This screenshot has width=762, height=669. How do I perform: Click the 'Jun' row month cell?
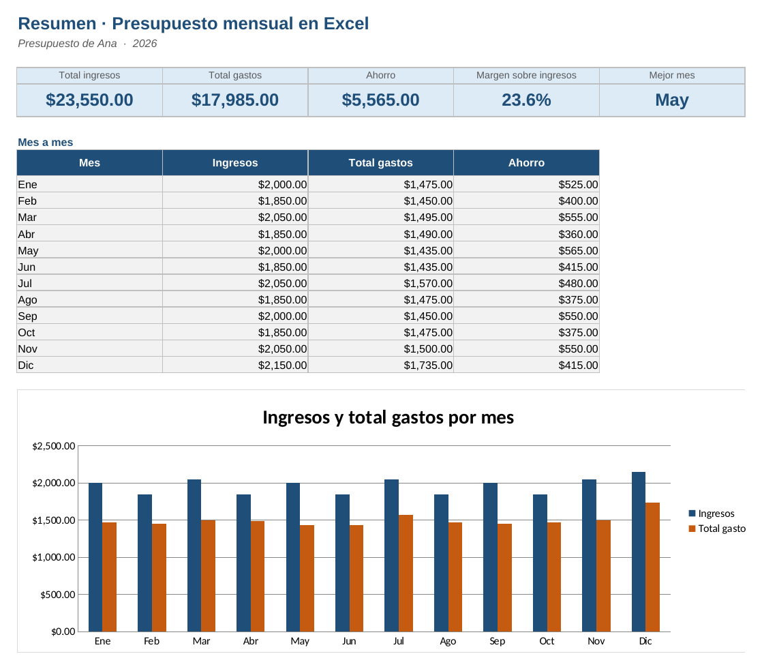click(89, 267)
